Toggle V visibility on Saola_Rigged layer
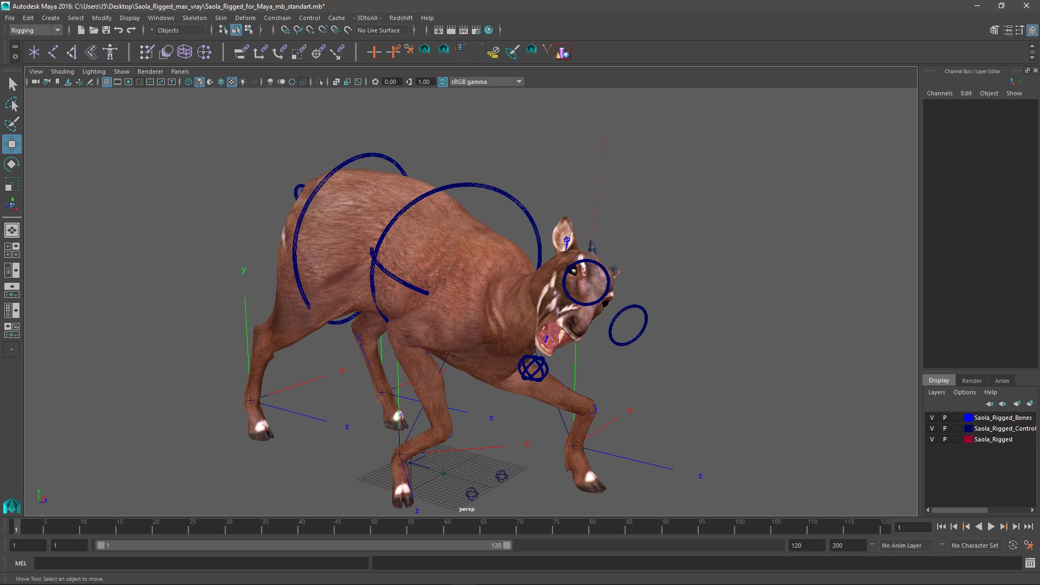This screenshot has height=585, width=1040. [x=932, y=439]
